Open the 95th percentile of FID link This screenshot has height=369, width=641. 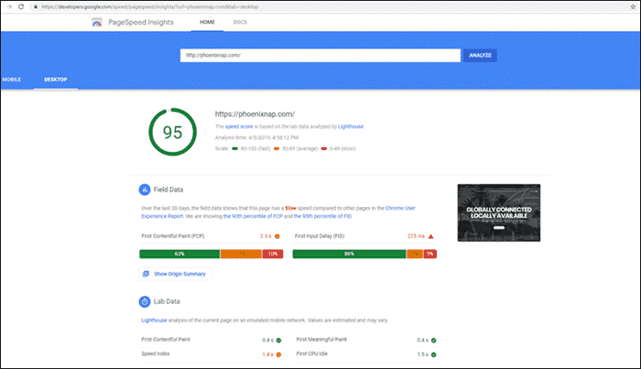tap(322, 216)
